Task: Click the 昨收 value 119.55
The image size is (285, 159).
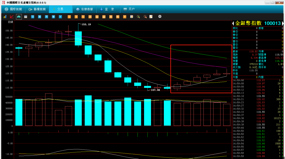Action: 253,70
